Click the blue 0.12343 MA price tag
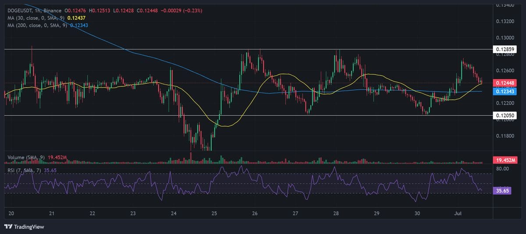Viewport: 526px width, 234px height. coord(506,91)
